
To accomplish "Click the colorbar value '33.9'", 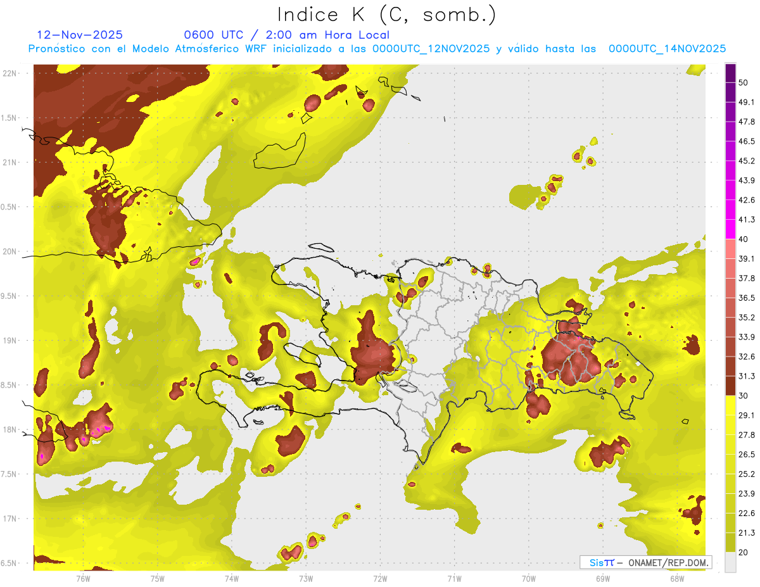I will [x=747, y=337].
